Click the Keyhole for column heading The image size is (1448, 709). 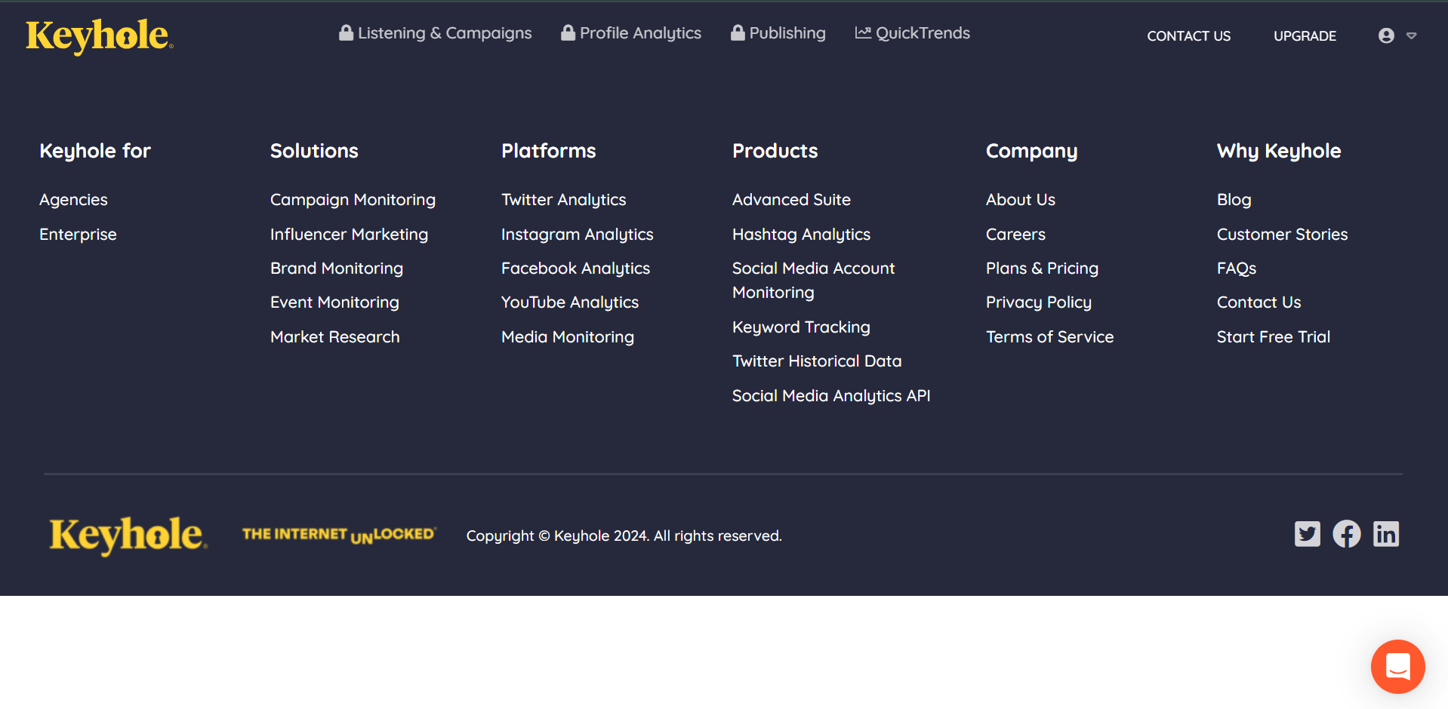pos(95,151)
